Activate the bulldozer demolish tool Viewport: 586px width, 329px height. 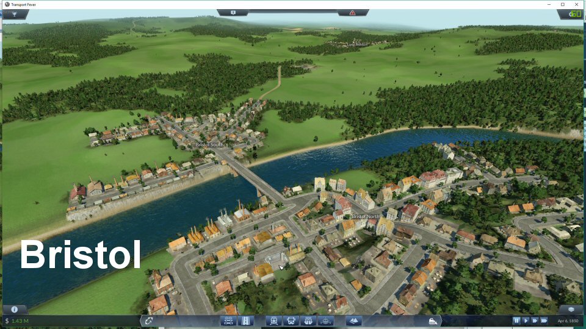432,321
